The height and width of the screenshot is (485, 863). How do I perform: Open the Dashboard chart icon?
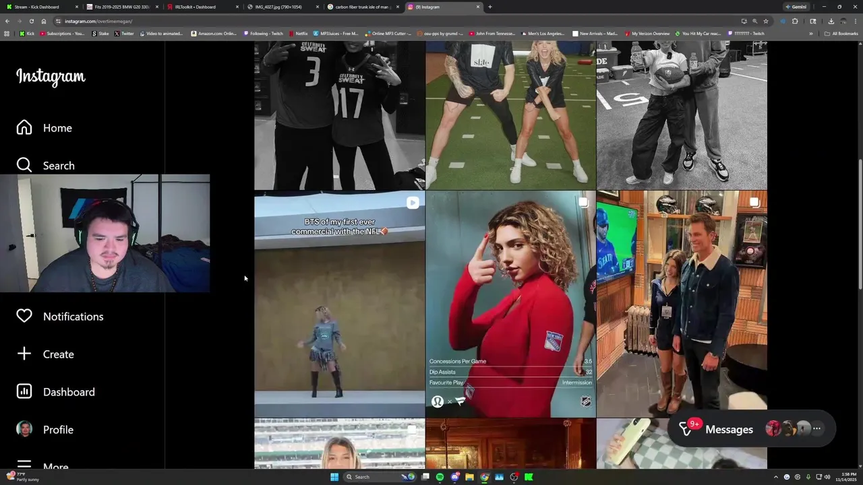pyautogui.click(x=24, y=391)
